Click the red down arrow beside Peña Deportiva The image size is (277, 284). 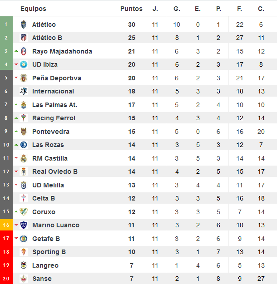tap(16, 78)
